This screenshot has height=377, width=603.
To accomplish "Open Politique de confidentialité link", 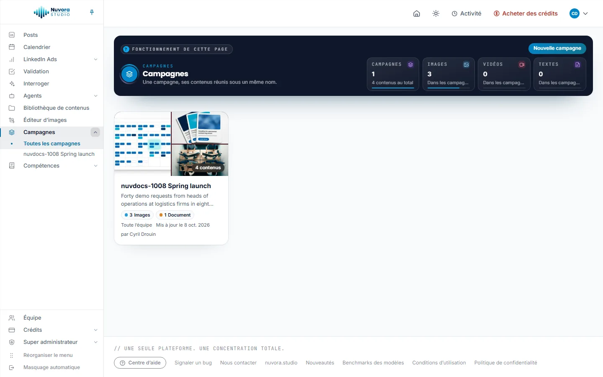I will pyautogui.click(x=505, y=363).
